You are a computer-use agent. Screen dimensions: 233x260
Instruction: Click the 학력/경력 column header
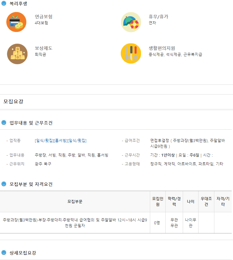pyautogui.click(x=174, y=201)
